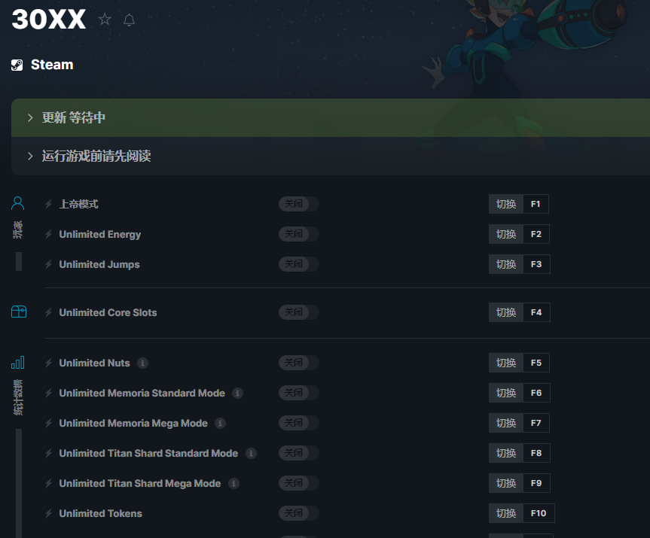Select the player category icon in sidebar

[x=18, y=203]
